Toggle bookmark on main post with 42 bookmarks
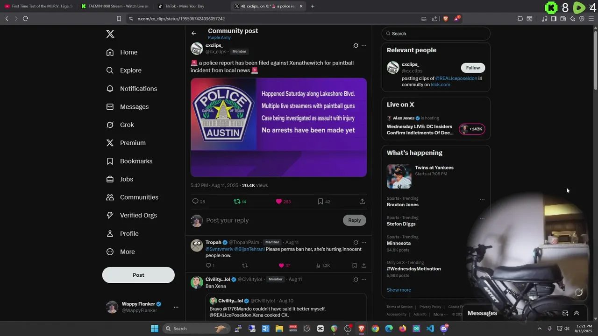This screenshot has width=598, height=336. click(x=320, y=202)
